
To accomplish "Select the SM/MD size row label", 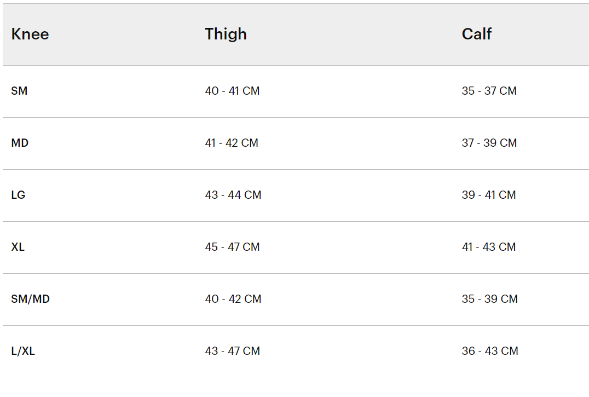I will pyautogui.click(x=30, y=299).
